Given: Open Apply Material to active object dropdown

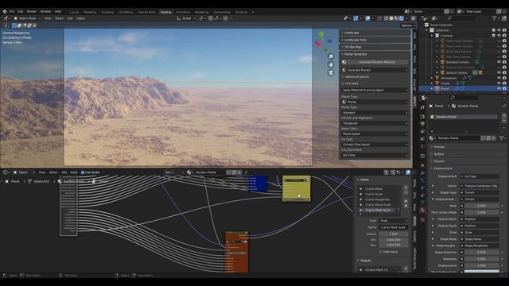Looking at the screenshot, I should [x=375, y=90].
